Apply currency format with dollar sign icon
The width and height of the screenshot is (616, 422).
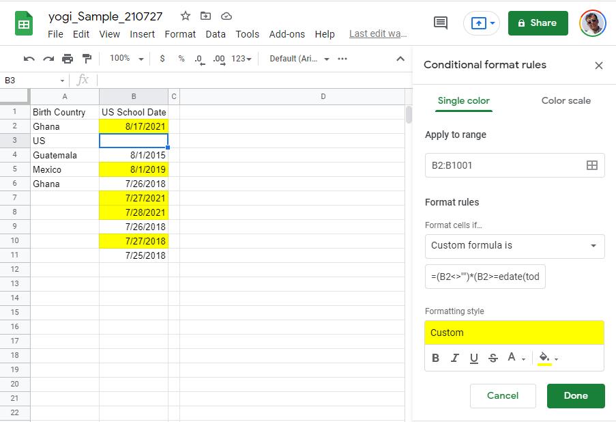161,59
